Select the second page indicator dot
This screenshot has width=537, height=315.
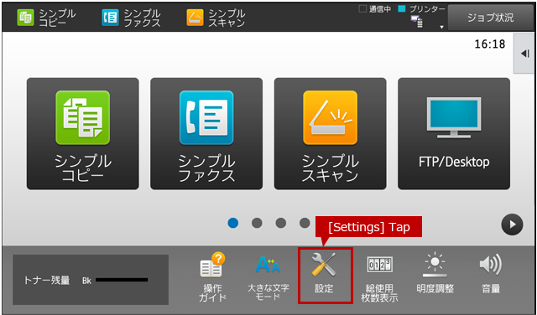point(257,223)
